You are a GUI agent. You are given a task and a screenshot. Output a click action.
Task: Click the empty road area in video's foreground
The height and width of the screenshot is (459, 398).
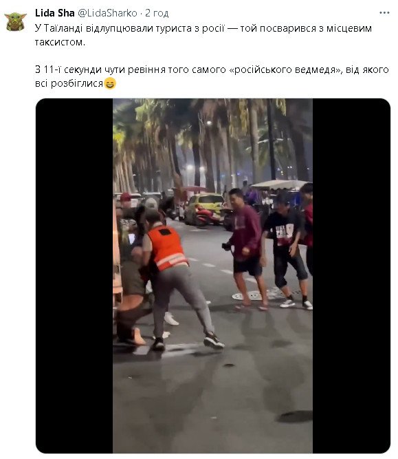[x=212, y=404]
